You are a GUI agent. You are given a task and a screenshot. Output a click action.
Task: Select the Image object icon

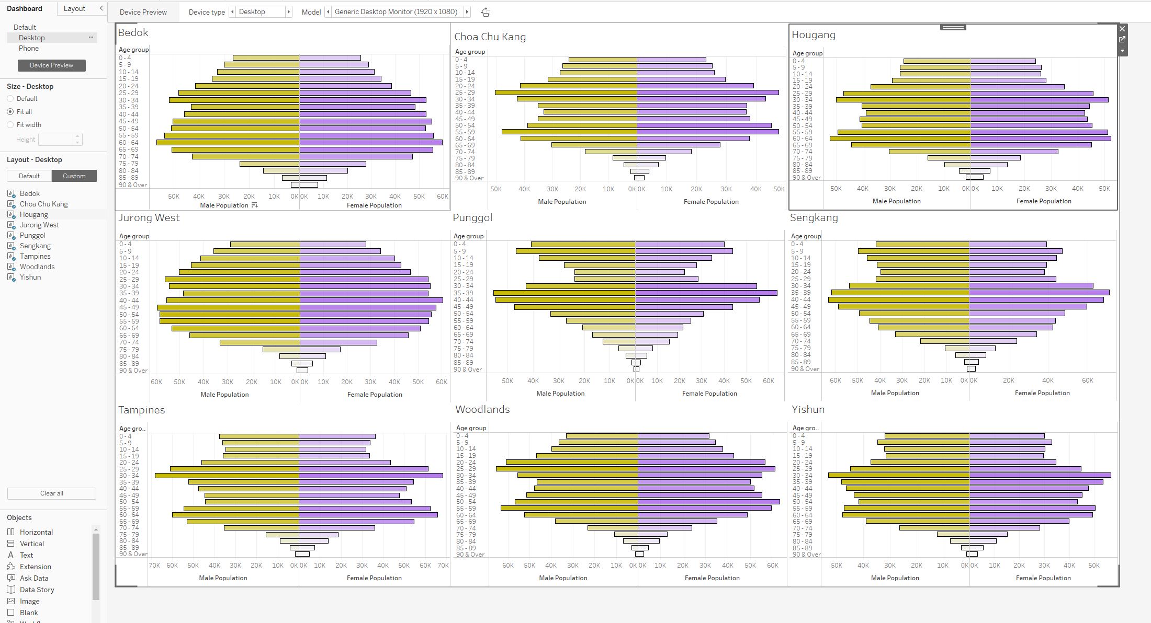pos(11,601)
